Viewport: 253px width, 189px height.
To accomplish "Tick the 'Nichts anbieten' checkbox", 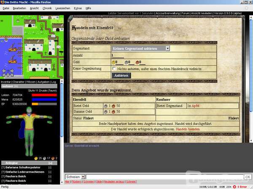I will (114, 69).
